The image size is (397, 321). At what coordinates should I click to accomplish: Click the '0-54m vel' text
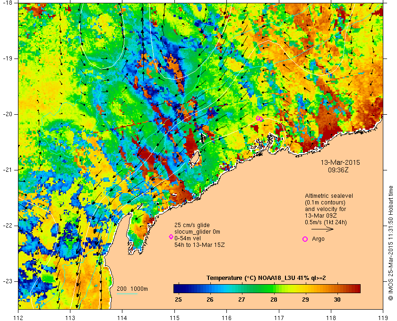pos(188,238)
